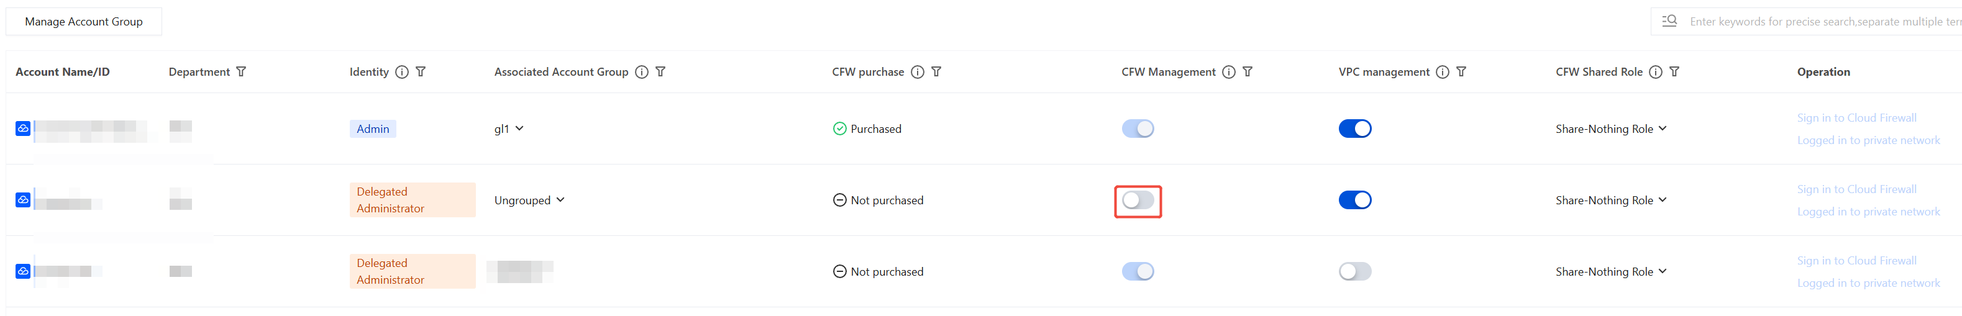Expand Share-Nothing Role dropdown in first row
This screenshot has width=1962, height=316.
pos(1611,129)
